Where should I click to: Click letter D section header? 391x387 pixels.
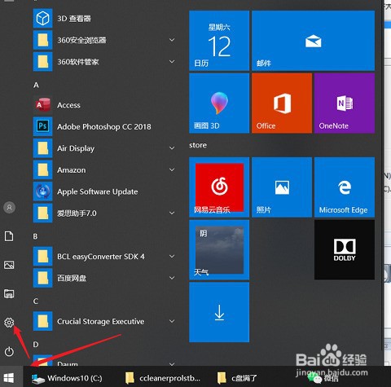click(36, 345)
